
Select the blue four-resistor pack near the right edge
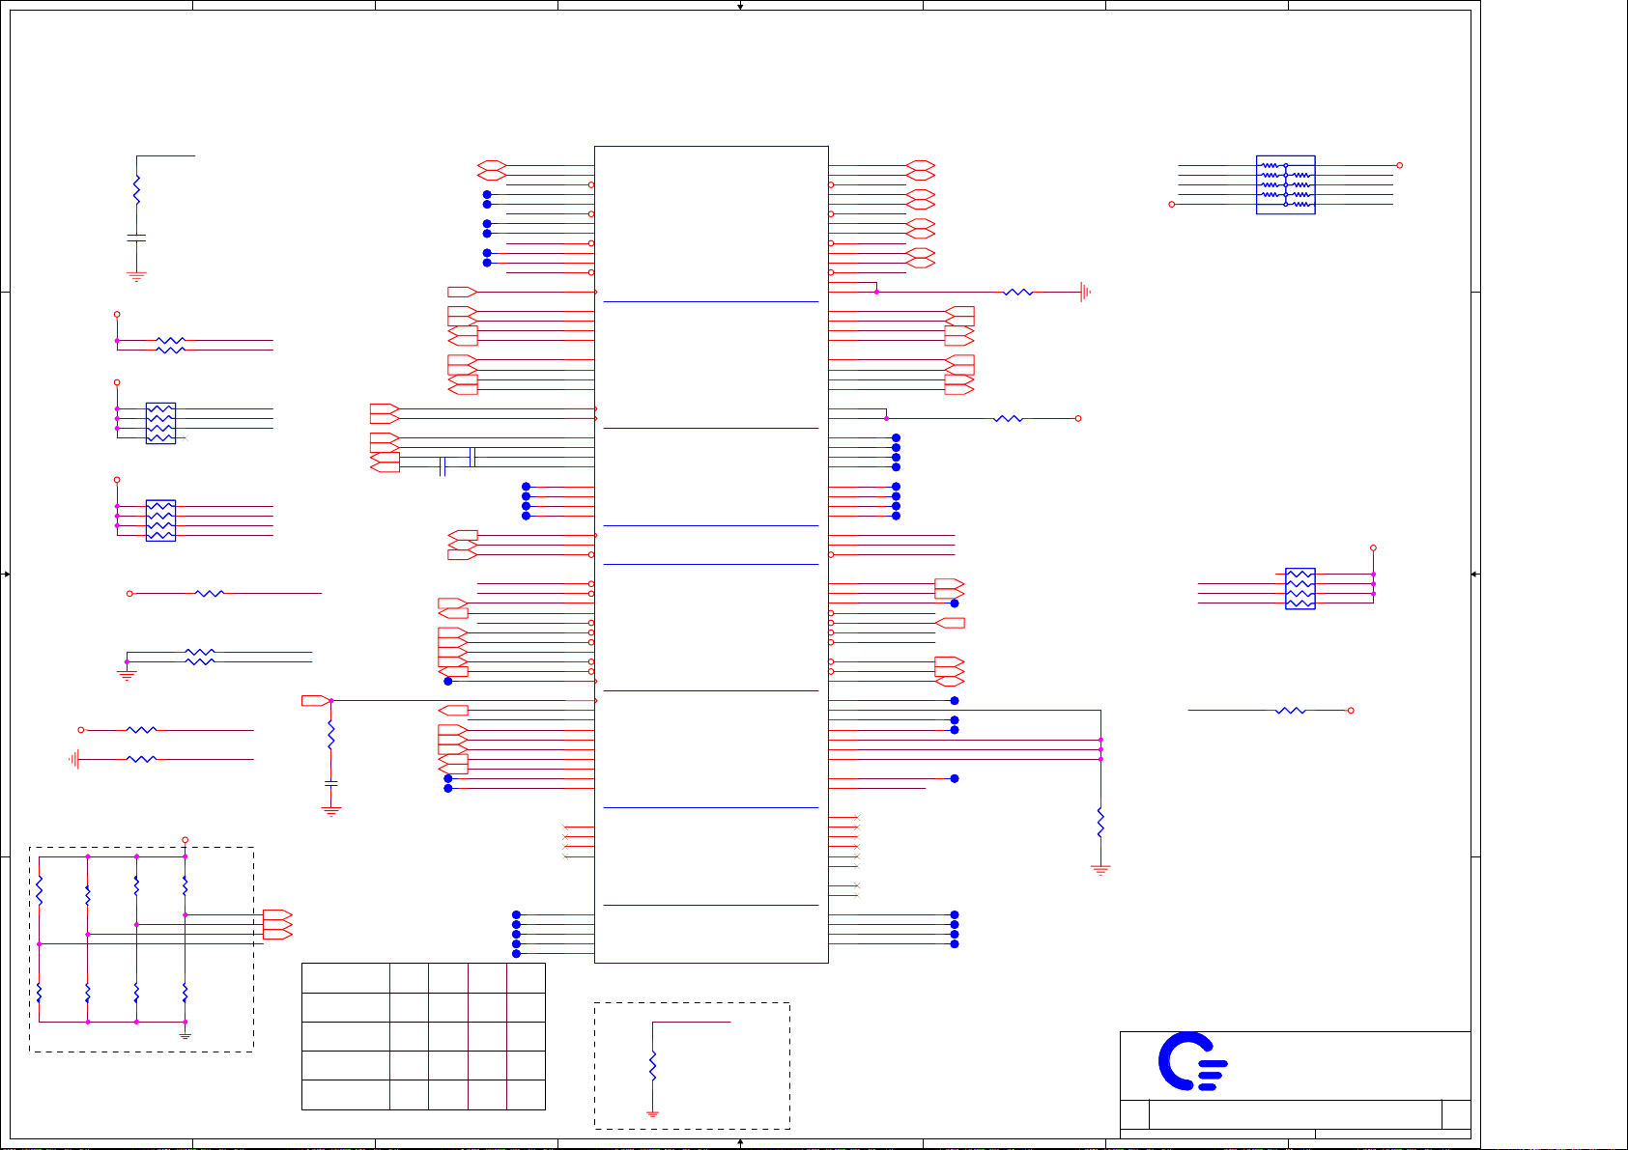[x=1300, y=588]
